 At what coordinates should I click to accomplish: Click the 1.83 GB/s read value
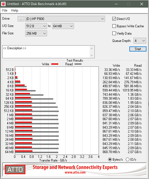135,99
